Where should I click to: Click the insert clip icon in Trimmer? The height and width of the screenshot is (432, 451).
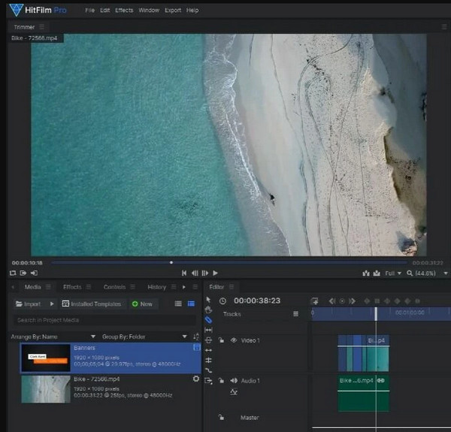coord(23,273)
